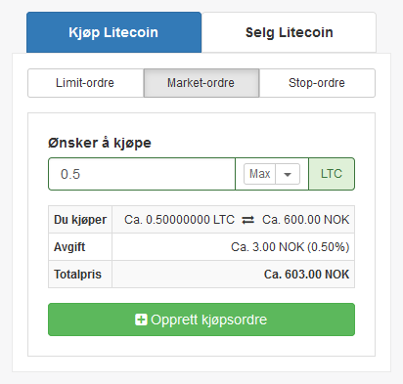403x384 pixels.
Task: Focus the amount field showing 0.5
Action: (142, 174)
